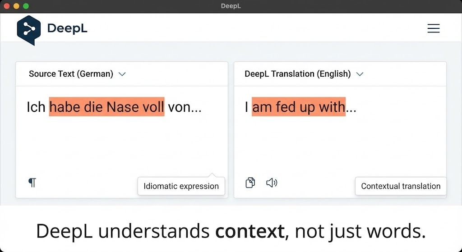Maximize the DeepL window

[26, 6]
